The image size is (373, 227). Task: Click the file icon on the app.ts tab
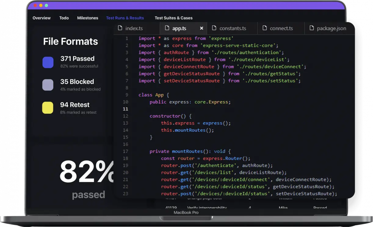point(167,28)
